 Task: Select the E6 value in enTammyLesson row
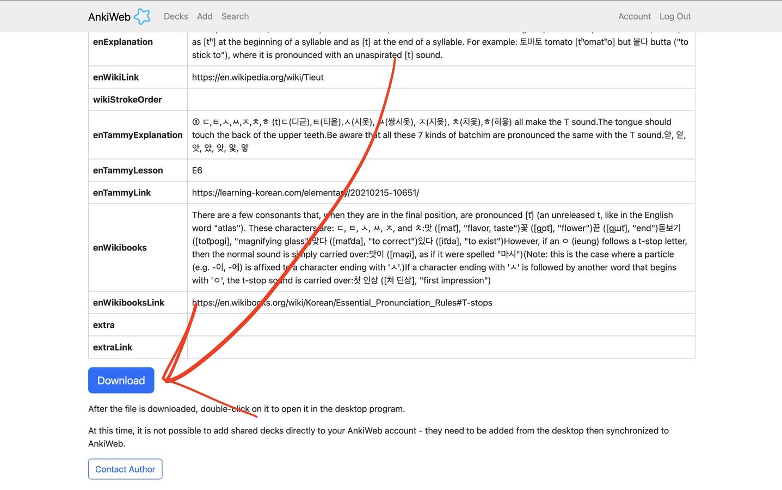point(197,170)
